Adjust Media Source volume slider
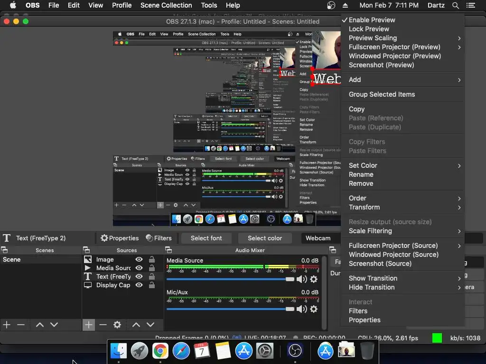 (230, 279)
